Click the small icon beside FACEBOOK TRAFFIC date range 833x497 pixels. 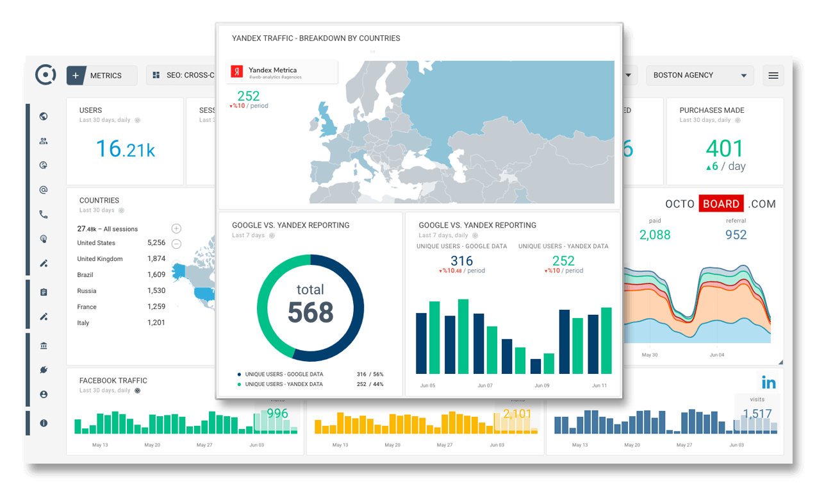pos(136,391)
